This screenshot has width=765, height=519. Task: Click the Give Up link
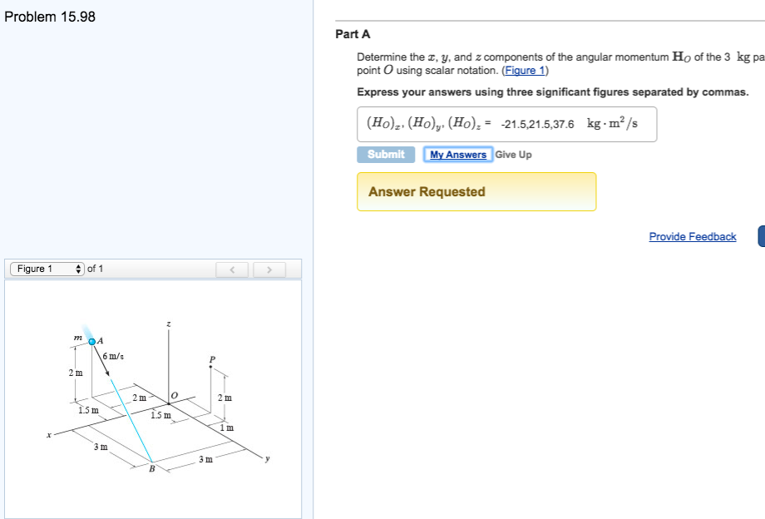click(x=513, y=155)
